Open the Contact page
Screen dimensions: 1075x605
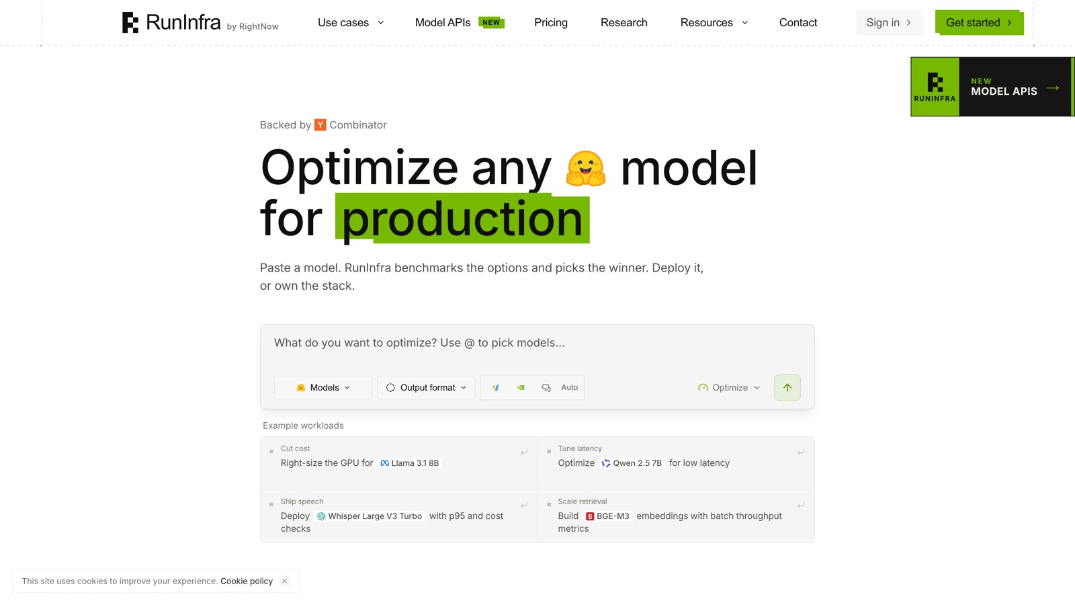(798, 22)
